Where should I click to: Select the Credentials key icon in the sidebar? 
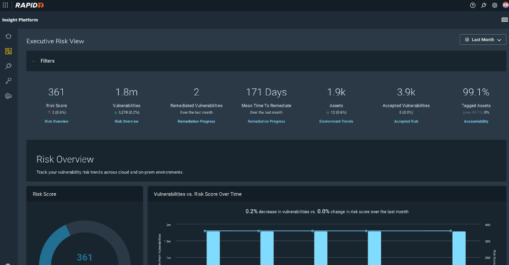tap(8, 81)
